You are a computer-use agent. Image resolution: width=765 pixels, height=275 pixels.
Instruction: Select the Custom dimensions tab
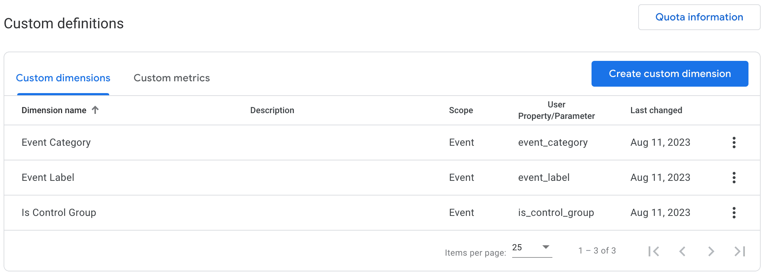coord(63,78)
